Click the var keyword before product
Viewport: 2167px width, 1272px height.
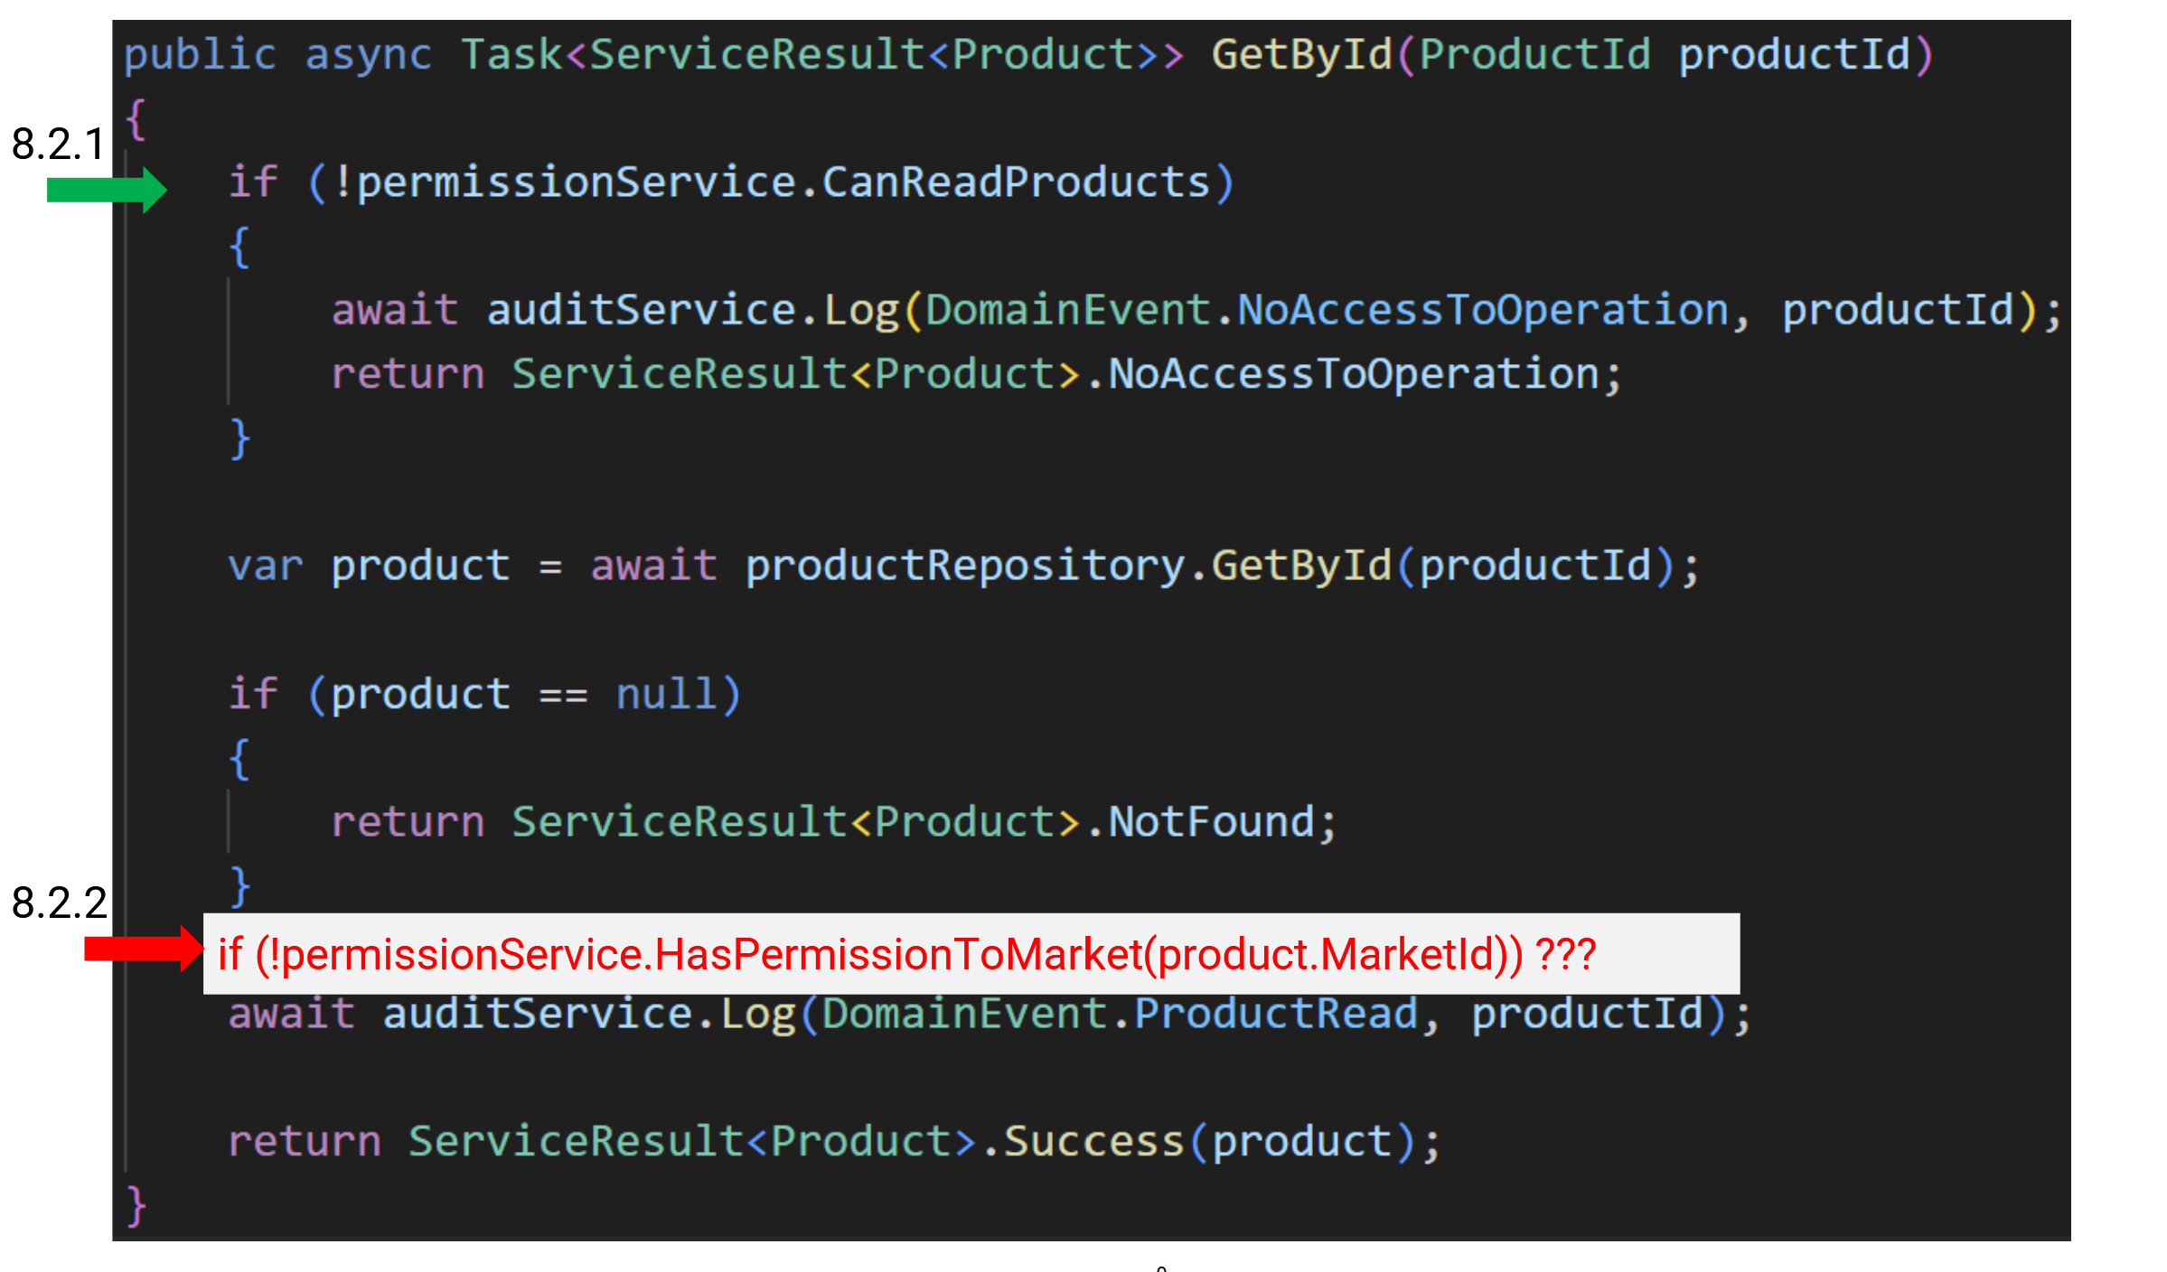265,566
